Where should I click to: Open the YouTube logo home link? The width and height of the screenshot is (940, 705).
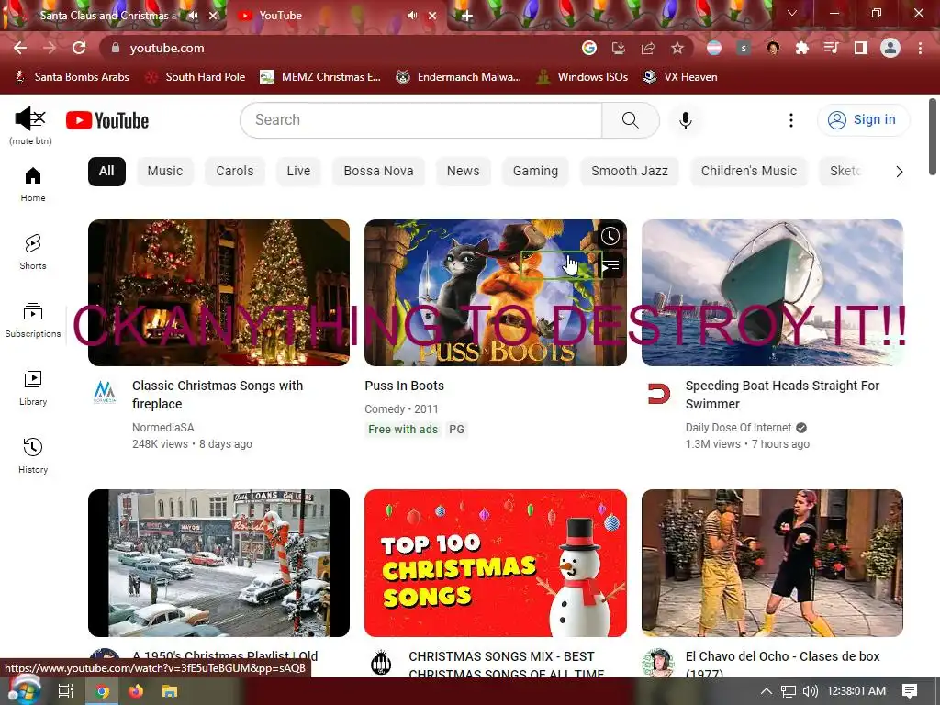click(x=107, y=120)
